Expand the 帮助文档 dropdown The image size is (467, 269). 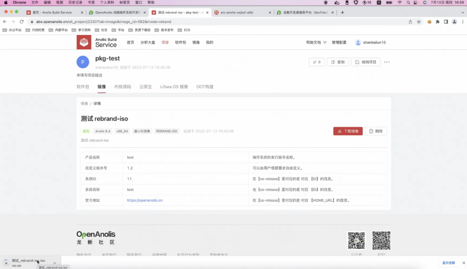click(316, 42)
